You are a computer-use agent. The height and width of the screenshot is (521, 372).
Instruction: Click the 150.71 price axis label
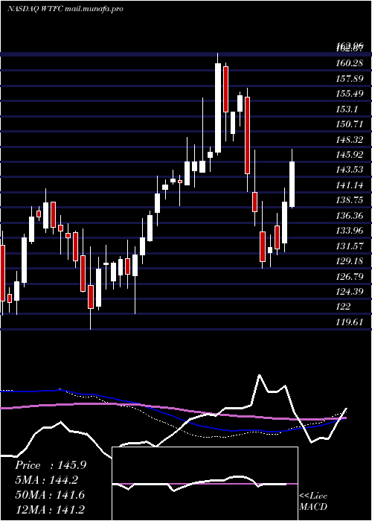349,124
